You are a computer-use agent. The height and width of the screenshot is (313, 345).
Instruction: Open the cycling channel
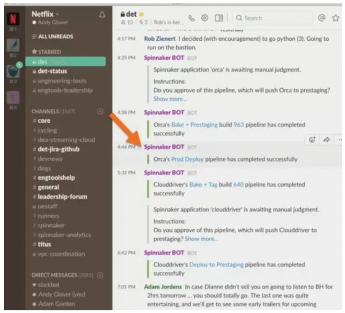point(45,130)
